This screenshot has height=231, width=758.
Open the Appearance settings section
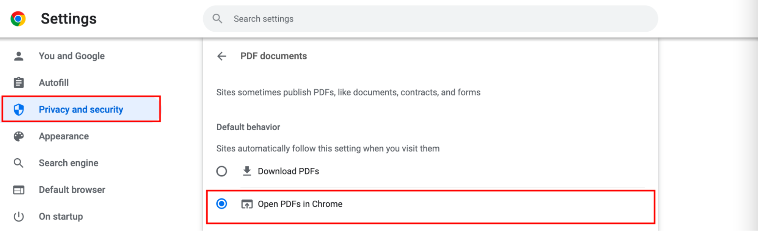point(64,136)
